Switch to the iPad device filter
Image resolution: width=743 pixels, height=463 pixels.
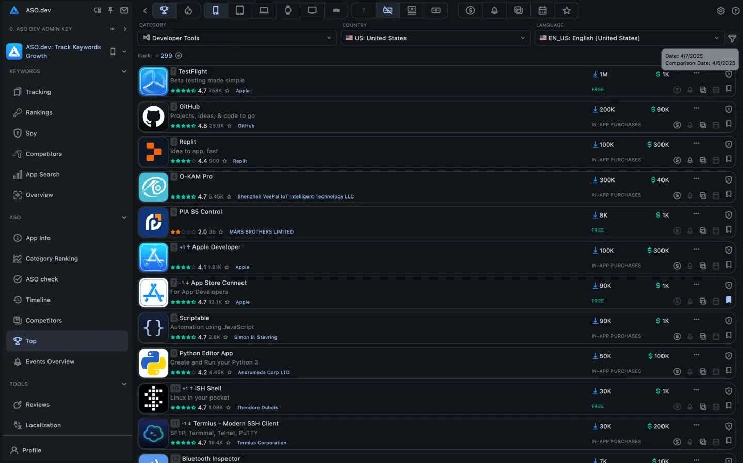(239, 10)
